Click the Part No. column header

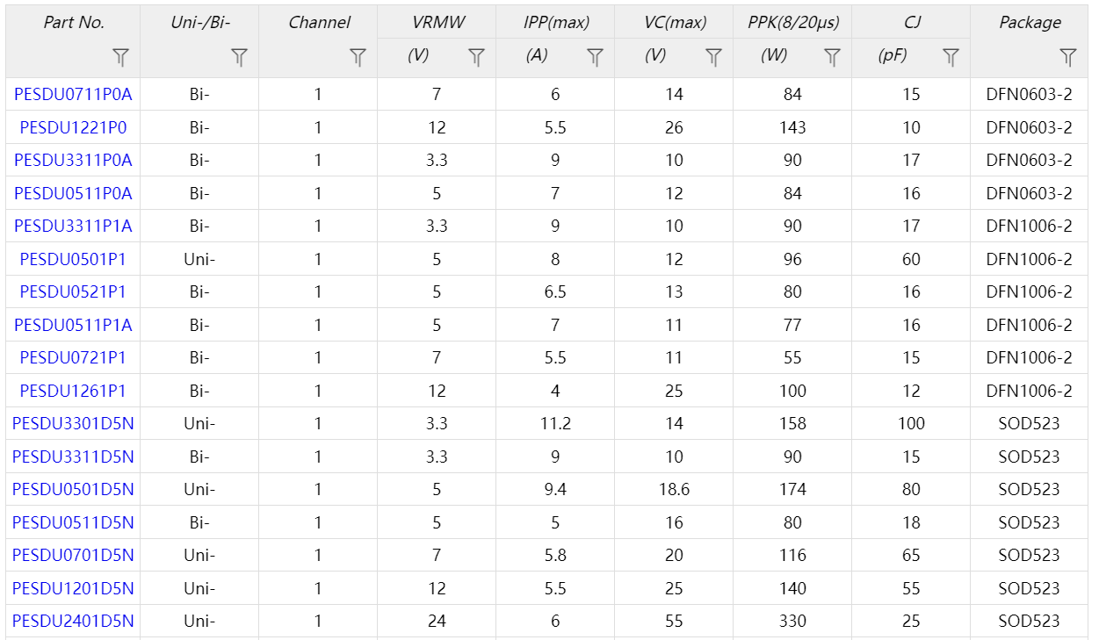coord(74,23)
